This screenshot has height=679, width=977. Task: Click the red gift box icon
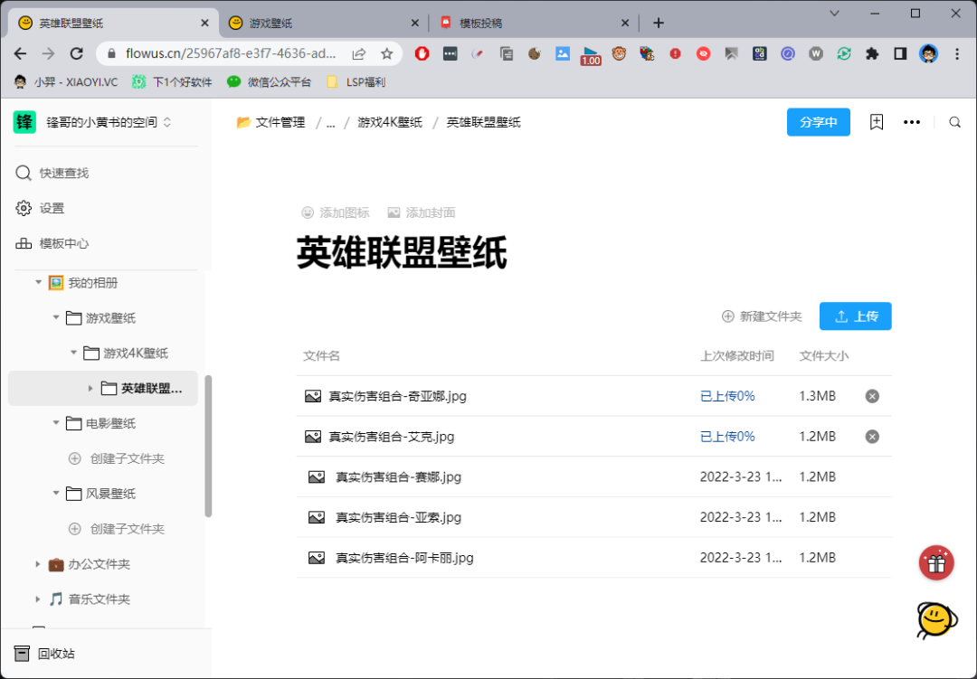pos(936,563)
